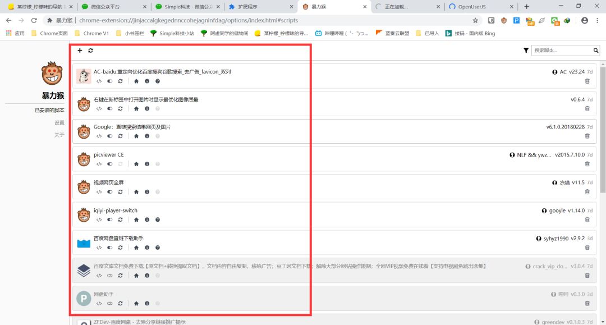Edit code of 右键在新标签中打开图片 script
Viewport: 606px width, 325px height.
(x=99, y=108)
